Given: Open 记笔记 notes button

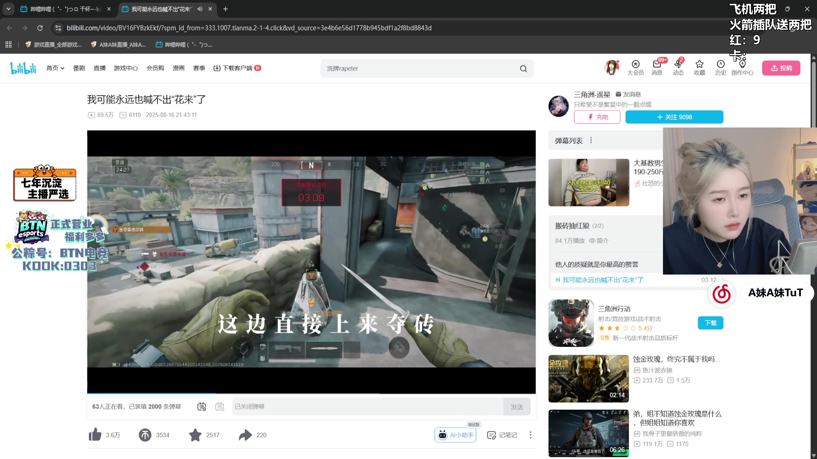Looking at the screenshot, I should tap(502, 435).
